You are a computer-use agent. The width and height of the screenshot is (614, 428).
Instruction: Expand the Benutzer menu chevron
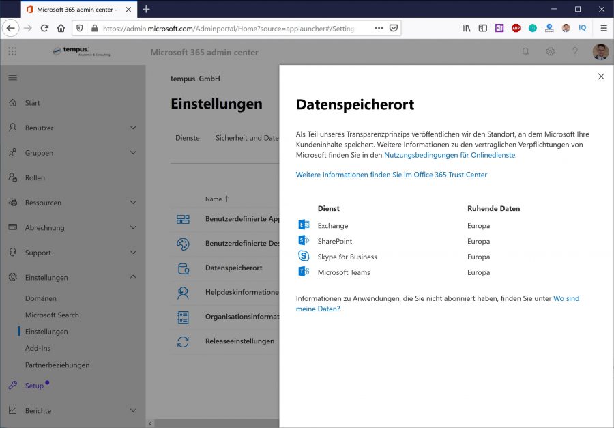click(x=133, y=128)
